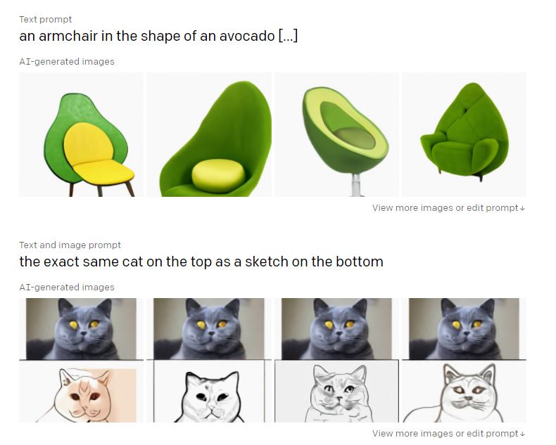Click the 'exact same cat' prompt text
The image size is (556, 445).
point(201,262)
